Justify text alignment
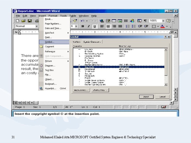 [120, 26]
